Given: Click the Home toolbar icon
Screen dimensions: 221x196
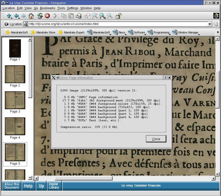Looking at the screenshot, I should 31,16.
